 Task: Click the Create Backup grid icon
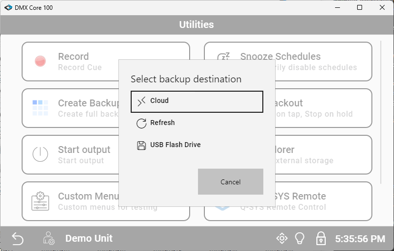[40, 108]
